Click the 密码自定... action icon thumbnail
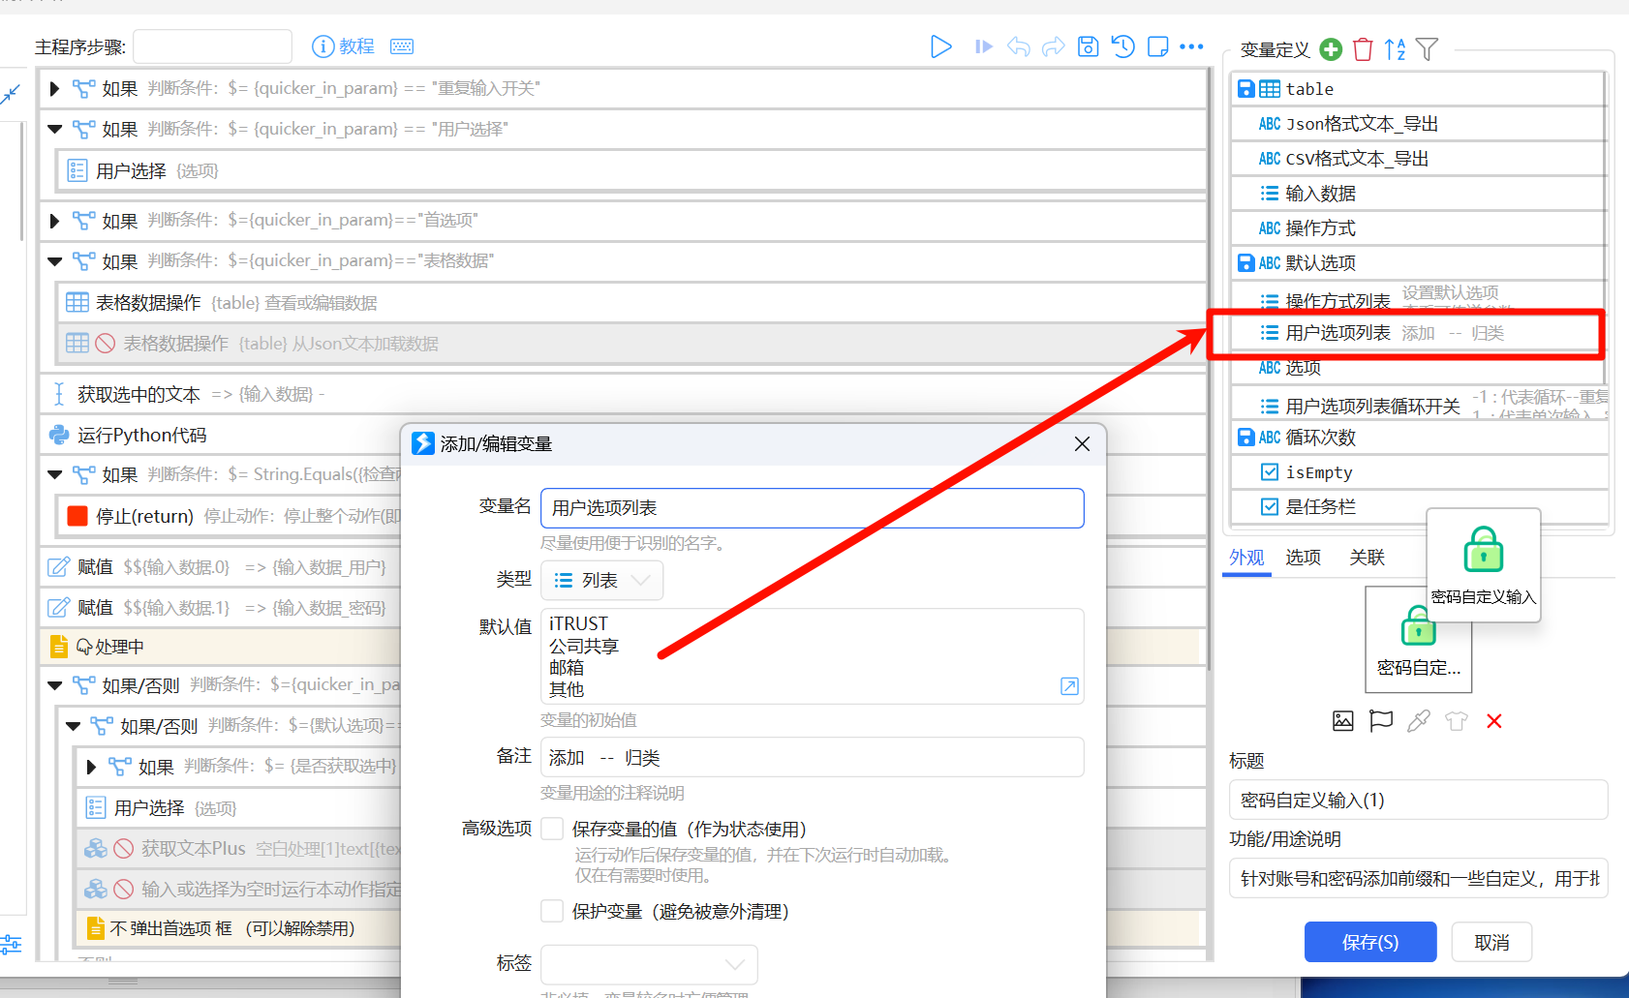Screen dimensions: 1629x998 [1419, 640]
